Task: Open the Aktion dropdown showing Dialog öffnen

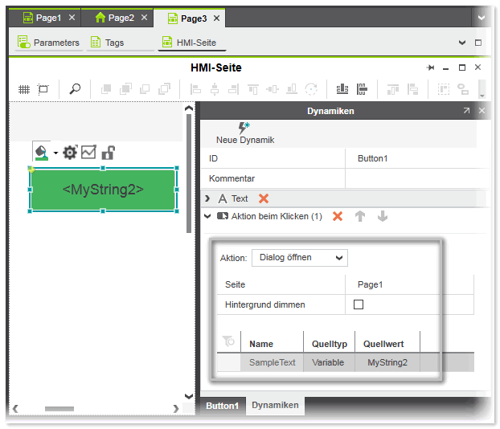Action: coord(299,258)
